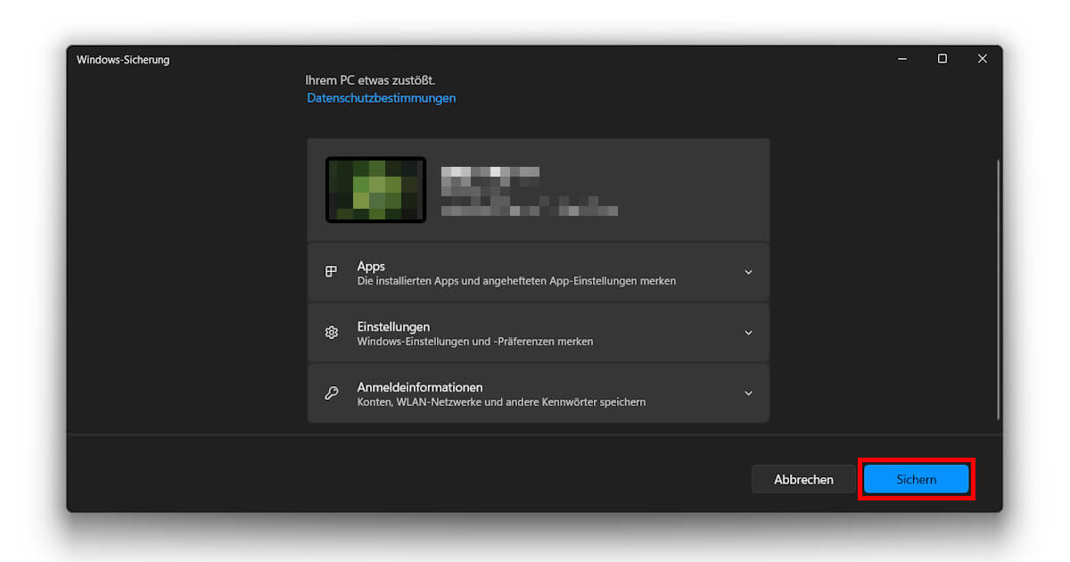
Task: Open the Datenschutzbestimmungen link
Action: click(x=381, y=98)
